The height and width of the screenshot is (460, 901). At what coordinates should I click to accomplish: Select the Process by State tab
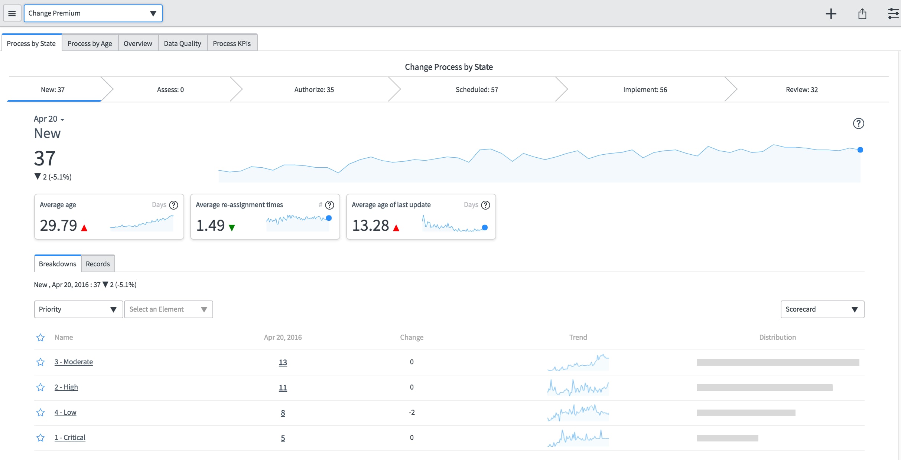31,43
